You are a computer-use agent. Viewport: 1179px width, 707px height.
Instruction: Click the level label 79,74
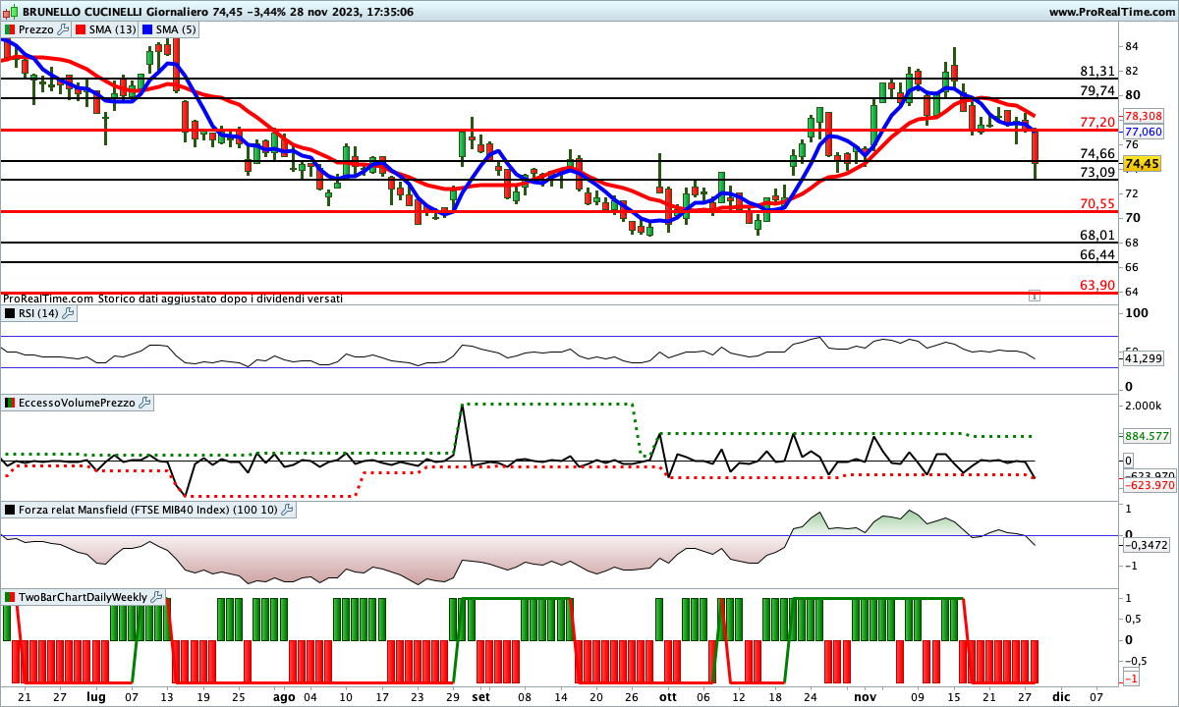[x=1097, y=90]
